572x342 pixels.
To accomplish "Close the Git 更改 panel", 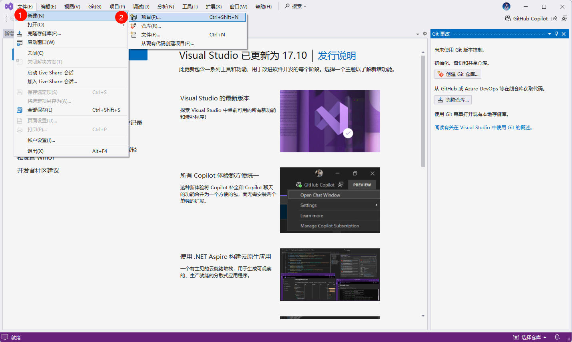I will 564,34.
